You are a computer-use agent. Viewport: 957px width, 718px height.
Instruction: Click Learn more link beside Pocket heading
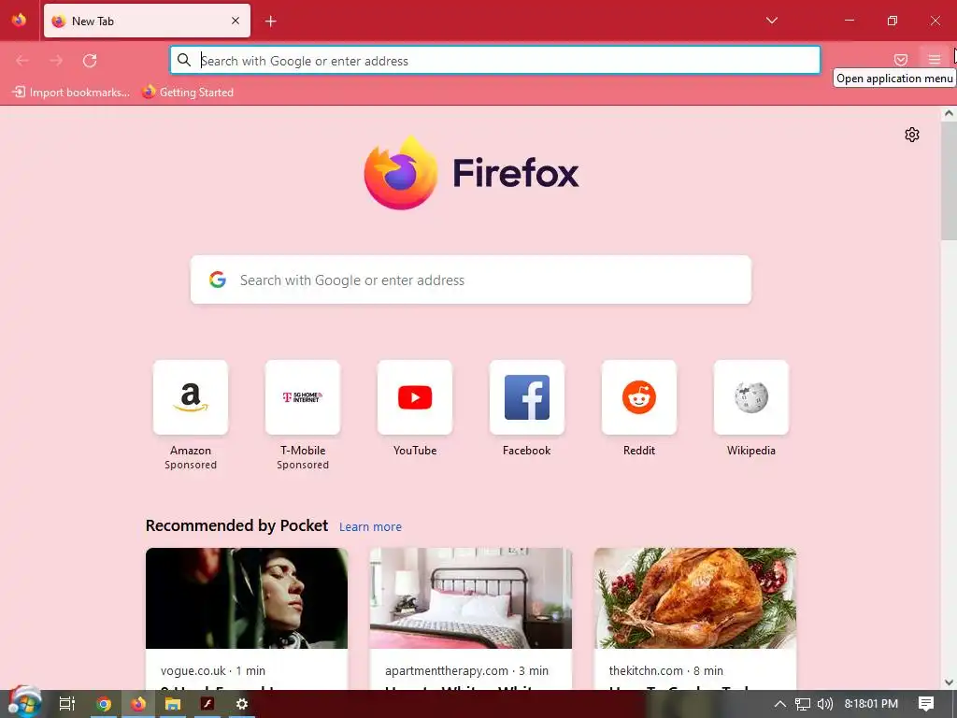(370, 527)
